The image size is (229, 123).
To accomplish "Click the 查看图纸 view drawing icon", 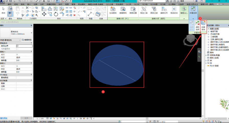I will tap(123, 10).
